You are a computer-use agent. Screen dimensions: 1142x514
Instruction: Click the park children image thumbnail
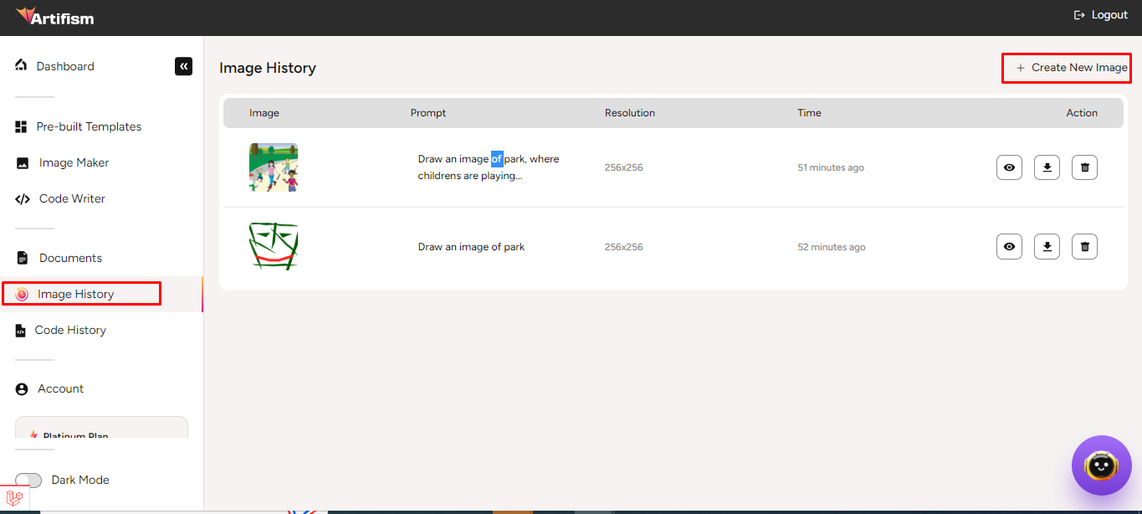[x=274, y=167]
